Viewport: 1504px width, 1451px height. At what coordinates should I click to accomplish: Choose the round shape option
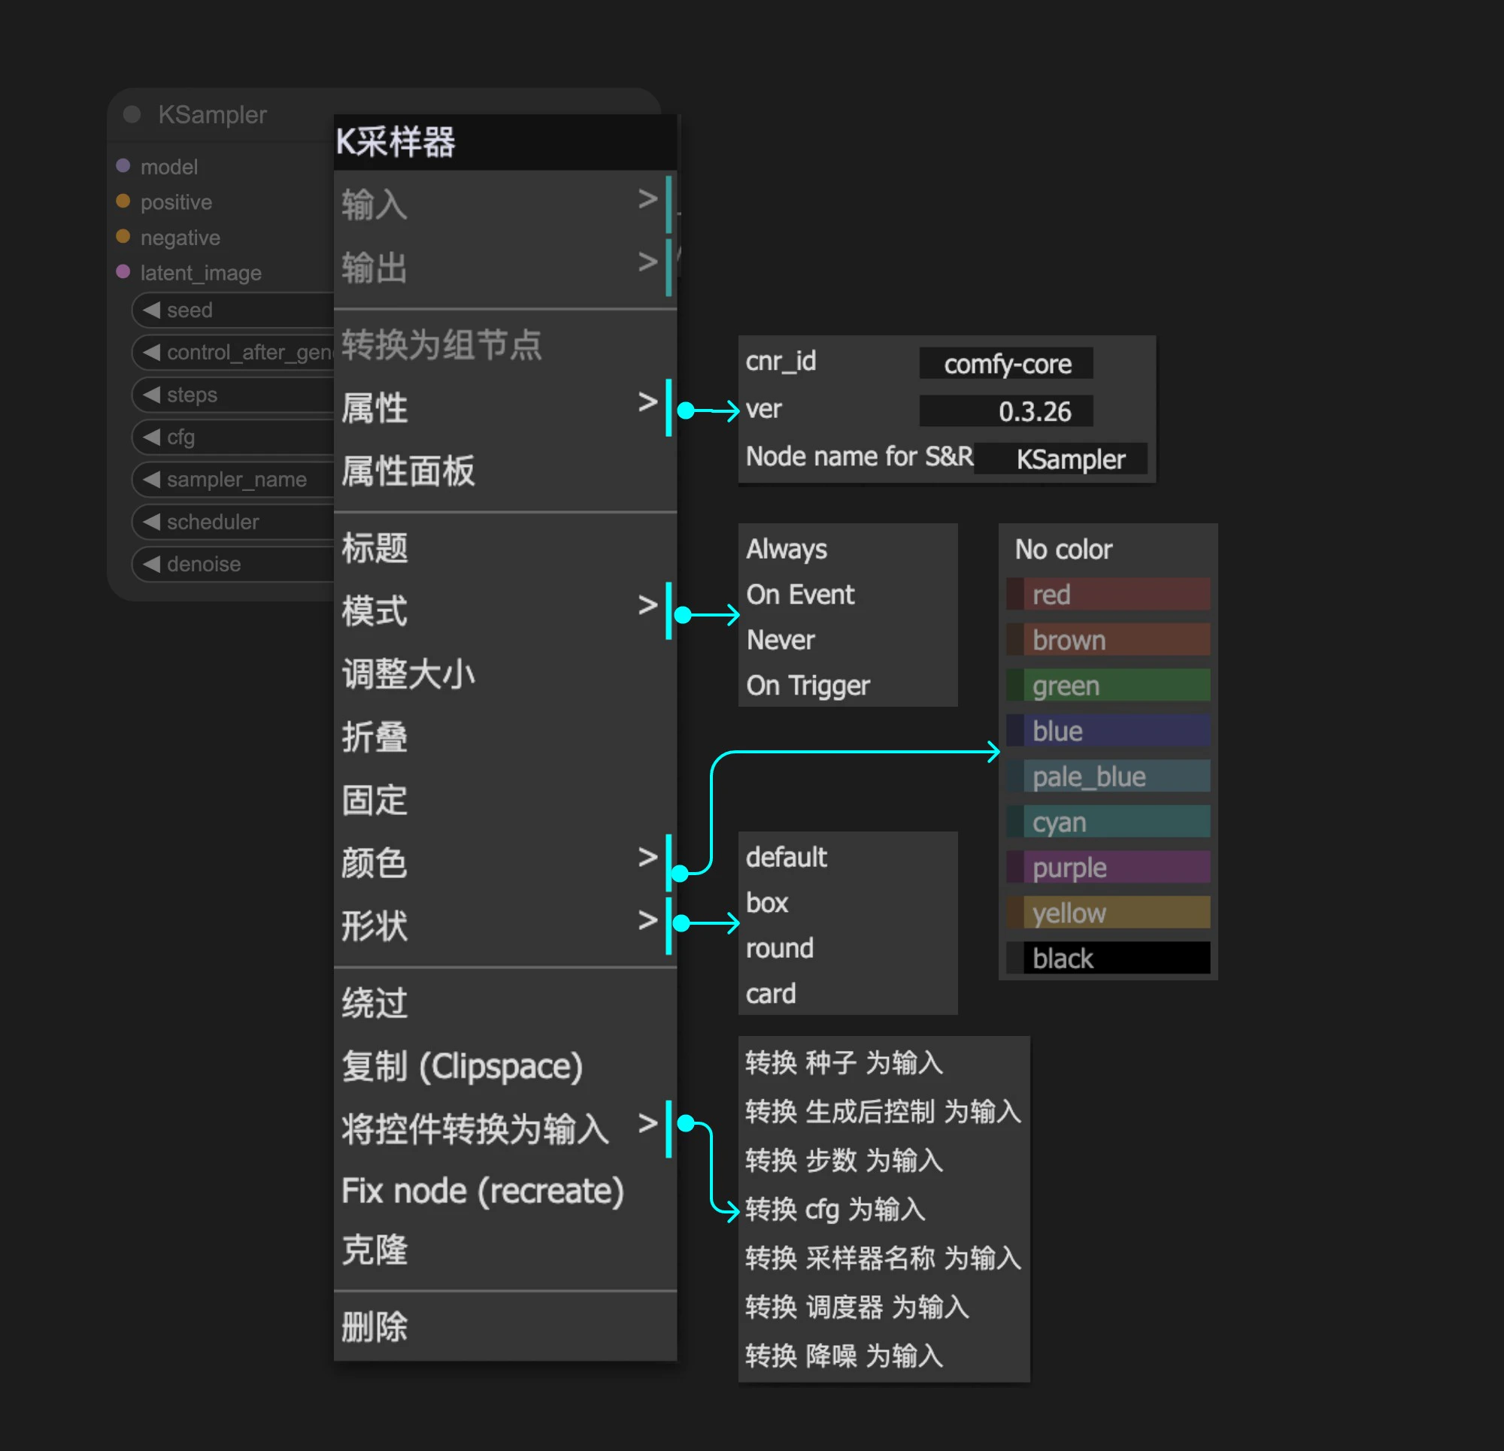(779, 948)
